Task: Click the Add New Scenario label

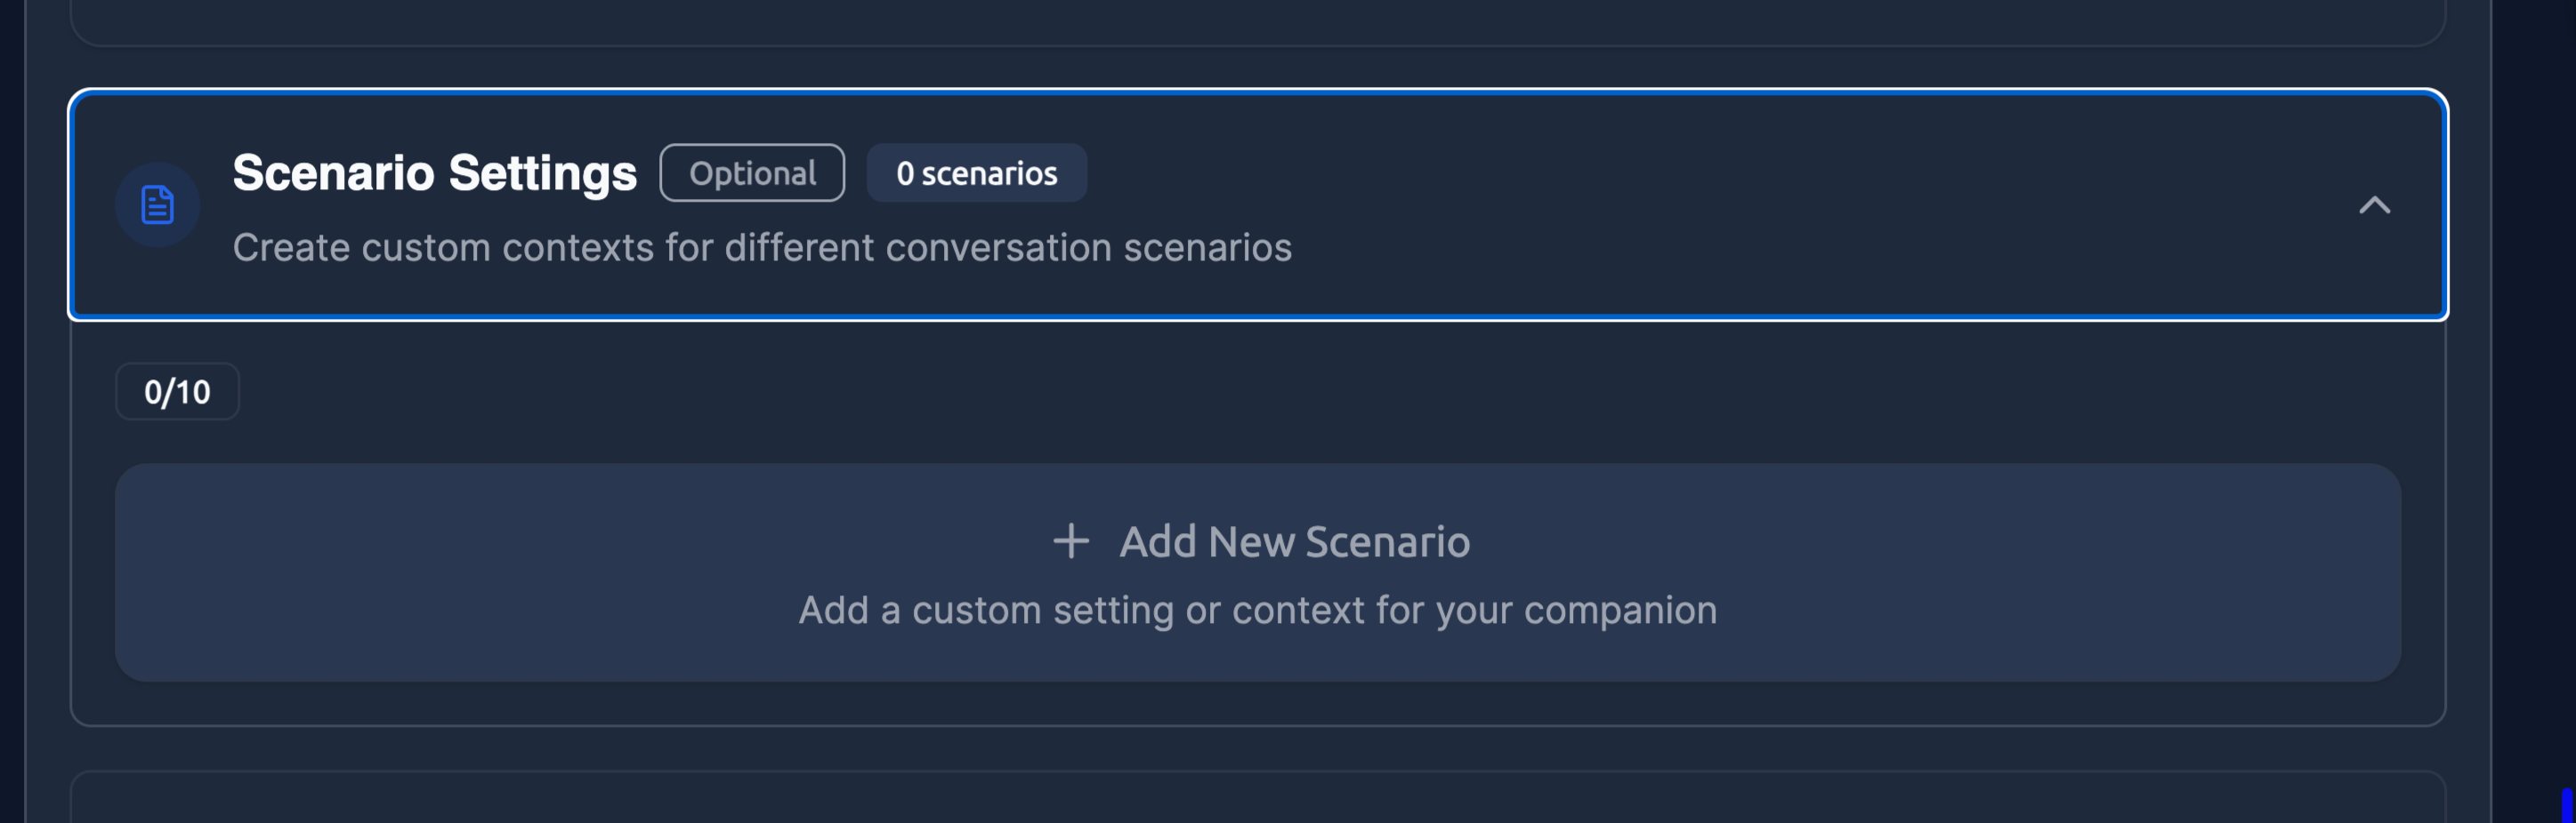Action: pos(1294,541)
